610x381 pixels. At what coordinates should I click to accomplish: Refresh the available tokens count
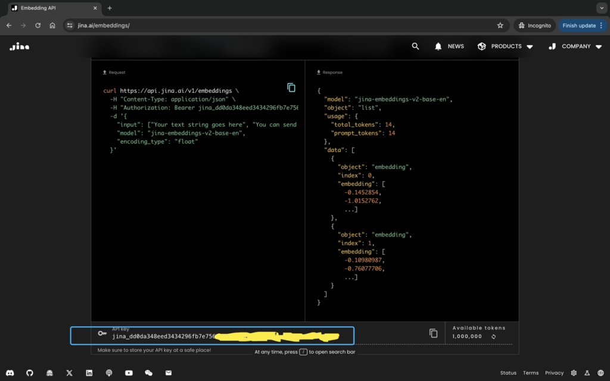(x=493, y=336)
